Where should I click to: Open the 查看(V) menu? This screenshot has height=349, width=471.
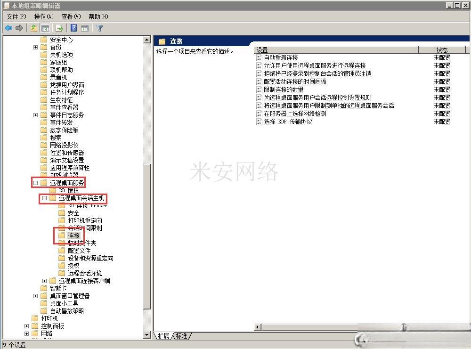click(x=71, y=16)
